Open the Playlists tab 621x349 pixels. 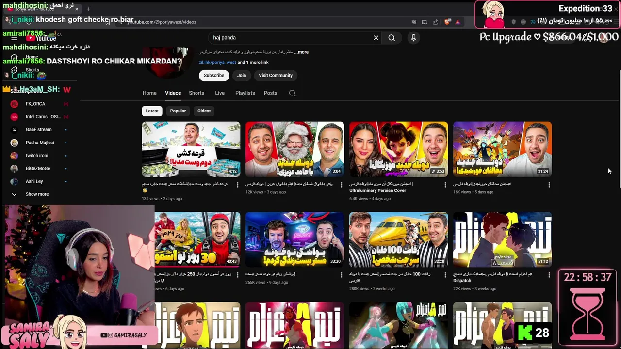(x=245, y=93)
